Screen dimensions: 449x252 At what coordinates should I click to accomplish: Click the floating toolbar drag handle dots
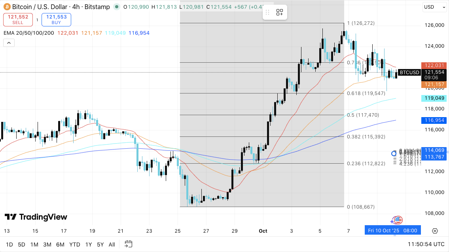[x=268, y=13]
